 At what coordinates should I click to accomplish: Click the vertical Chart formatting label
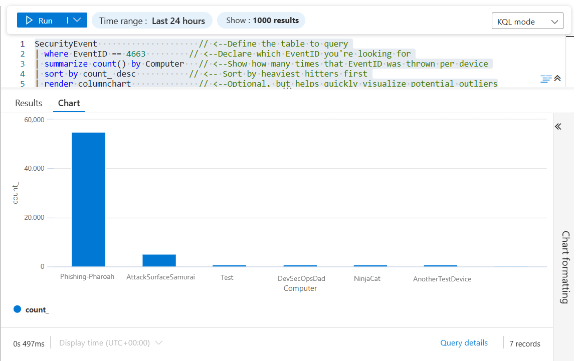point(565,267)
